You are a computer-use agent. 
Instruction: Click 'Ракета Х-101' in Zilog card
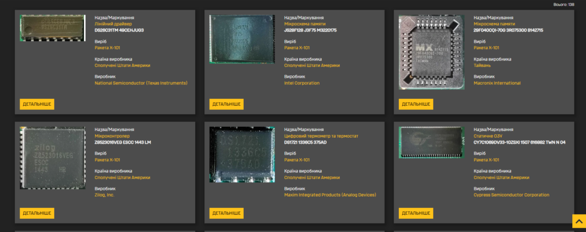click(107, 160)
